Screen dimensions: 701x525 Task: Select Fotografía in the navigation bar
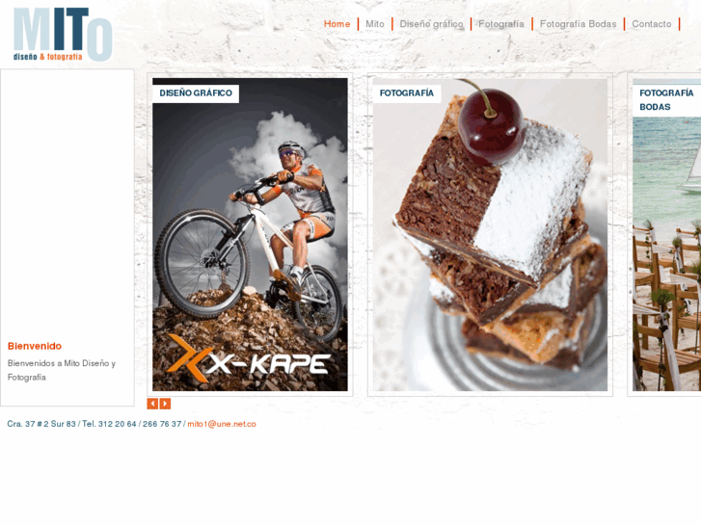click(501, 24)
